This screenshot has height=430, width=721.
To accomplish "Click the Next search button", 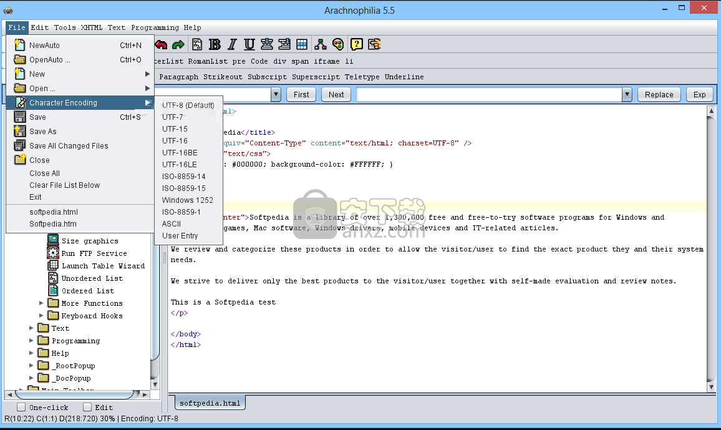I will (x=336, y=94).
